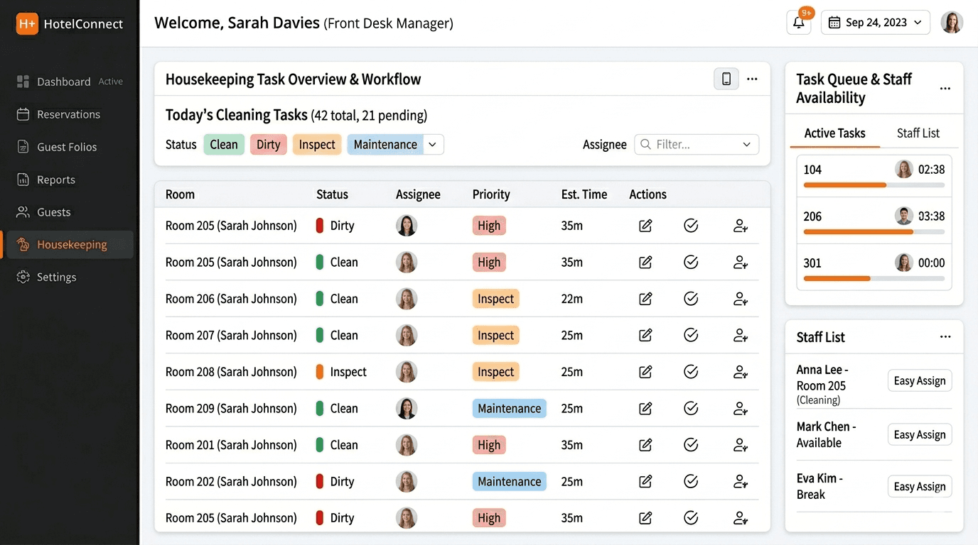Open the Sep 24, 2023 date picker

[875, 23]
